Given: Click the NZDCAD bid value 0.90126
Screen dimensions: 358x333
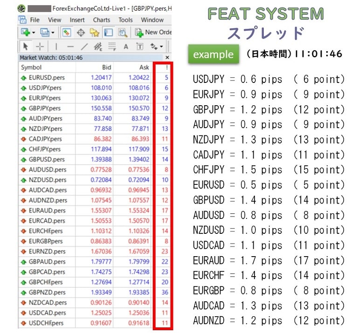Looking at the screenshot, I should click(101, 303).
